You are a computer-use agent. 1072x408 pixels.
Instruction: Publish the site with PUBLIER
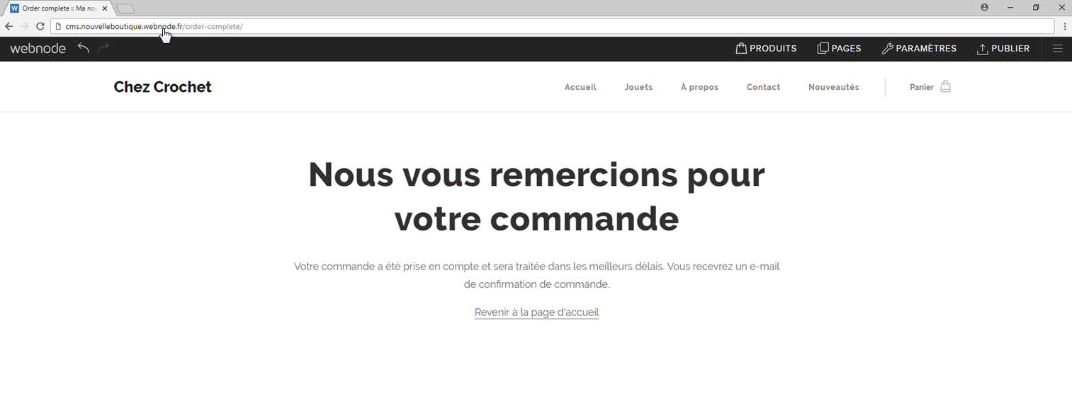click(x=1003, y=48)
